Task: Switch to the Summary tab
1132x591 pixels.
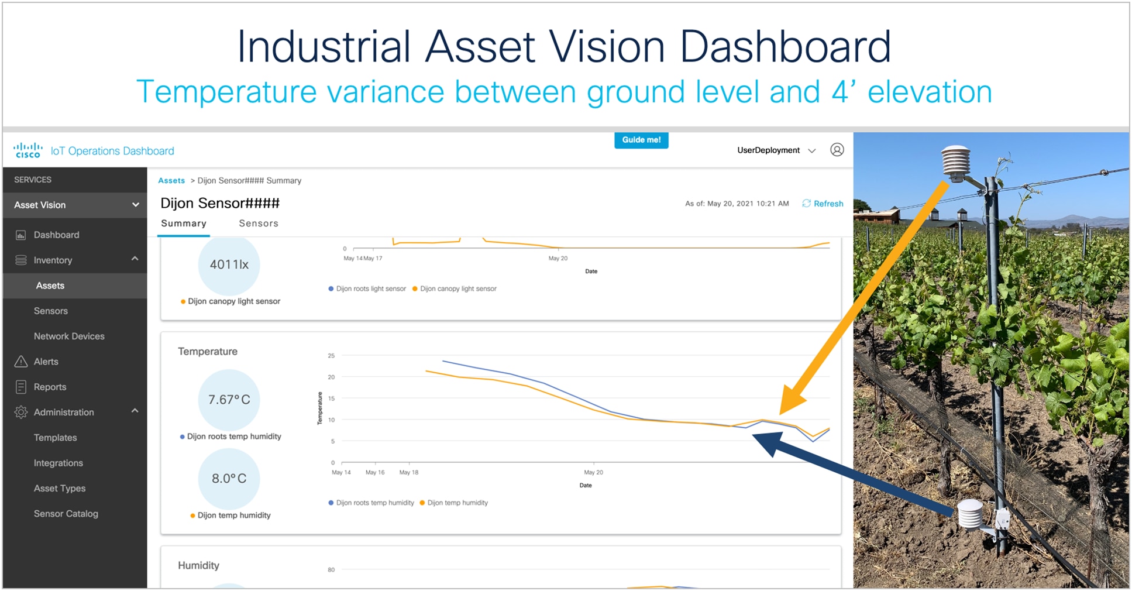Action: pos(184,224)
